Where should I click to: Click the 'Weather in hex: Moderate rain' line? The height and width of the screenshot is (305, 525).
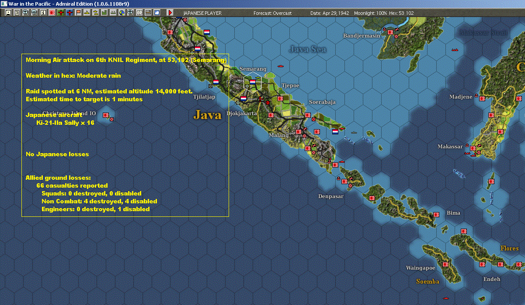73,75
